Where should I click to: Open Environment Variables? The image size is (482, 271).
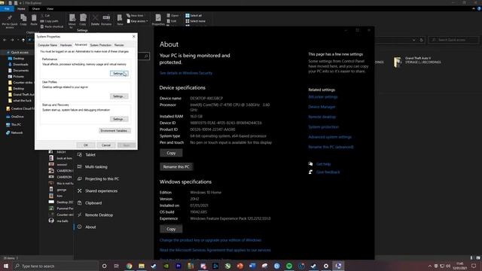coord(114,130)
